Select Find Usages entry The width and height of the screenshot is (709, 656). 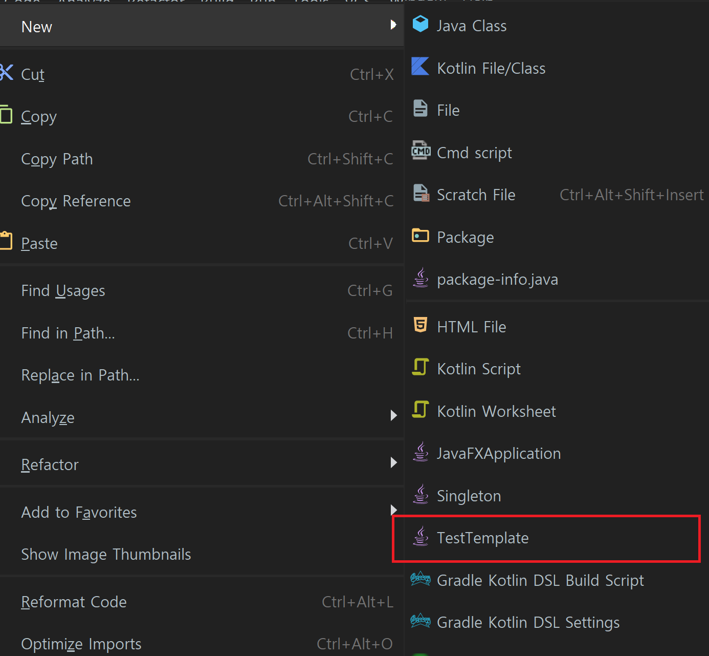[202, 290]
